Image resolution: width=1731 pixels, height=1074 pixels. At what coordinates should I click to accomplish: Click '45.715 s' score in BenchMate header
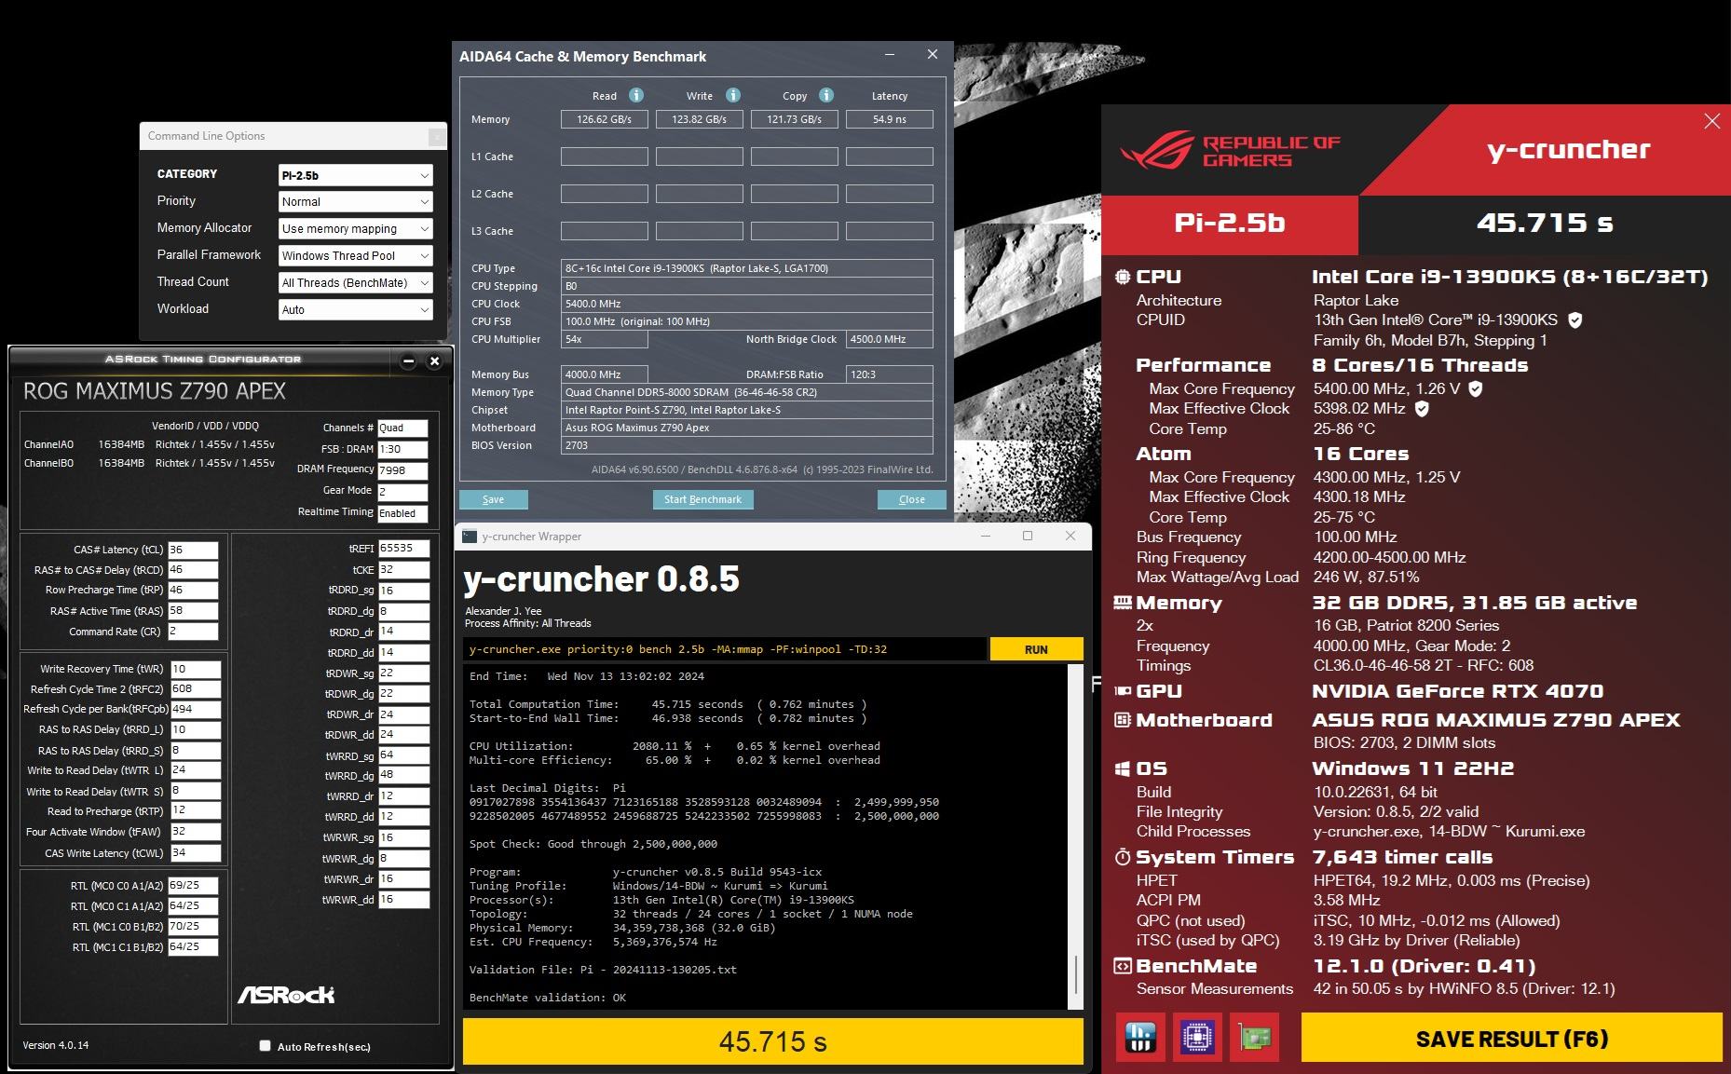point(1545,224)
